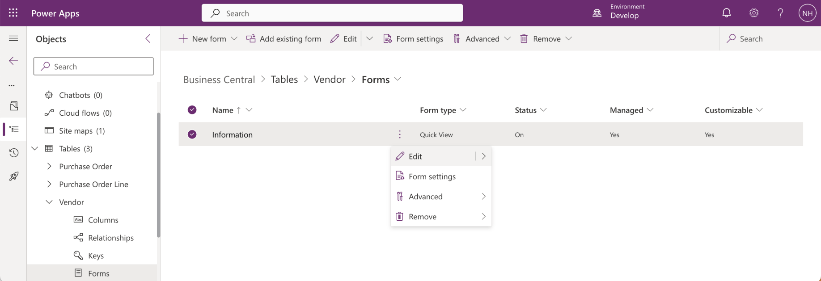Screen dimensions: 821x281
Task: Open the History icon in left rail
Action: 14,153
